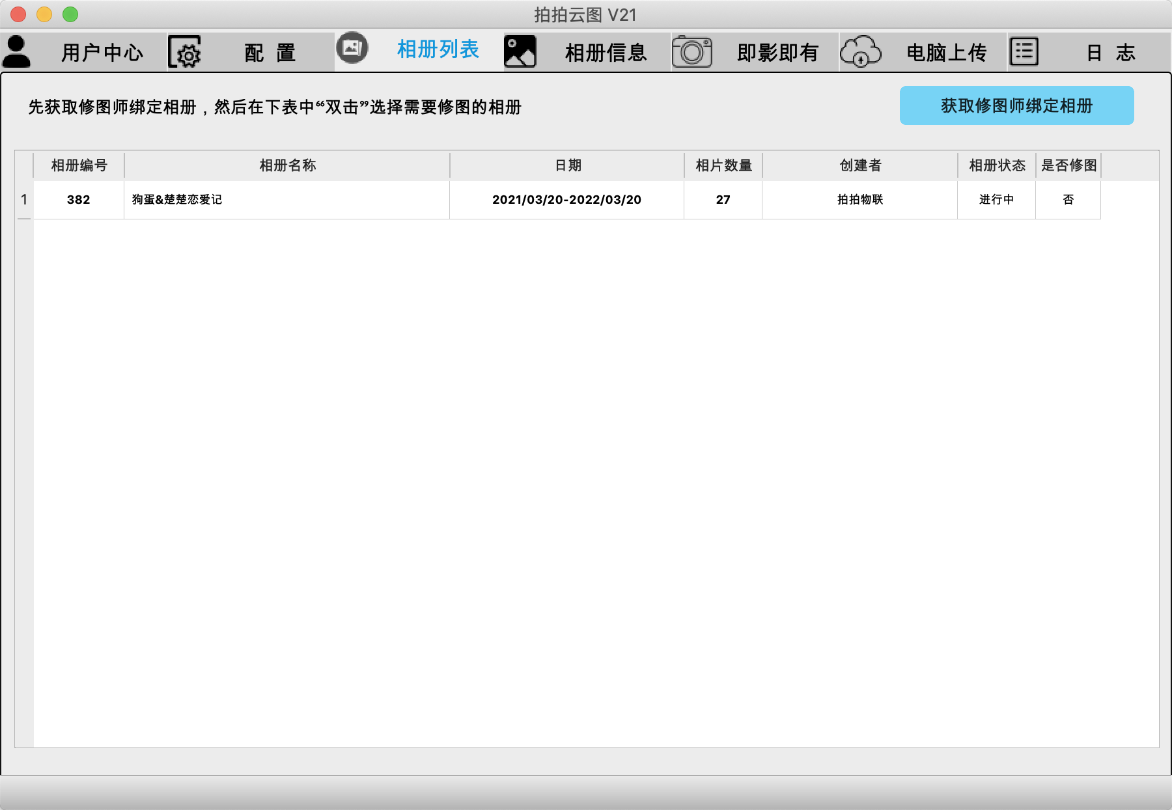Click the 否 cell under 是否修图

point(1068,200)
